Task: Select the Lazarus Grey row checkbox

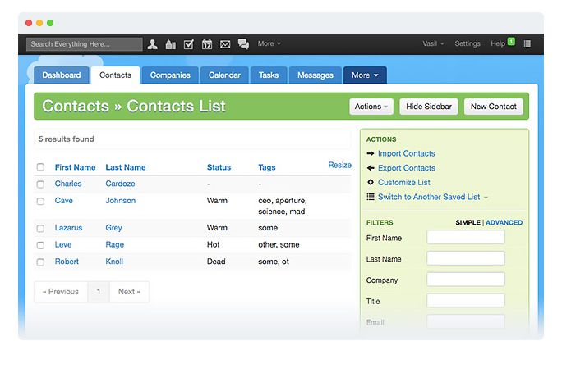Action: pyautogui.click(x=40, y=228)
